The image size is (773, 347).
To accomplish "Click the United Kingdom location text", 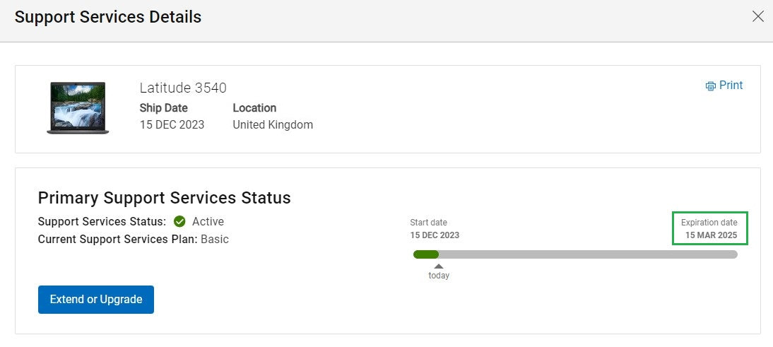I will [x=273, y=124].
